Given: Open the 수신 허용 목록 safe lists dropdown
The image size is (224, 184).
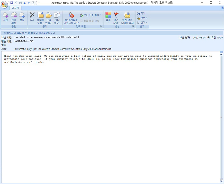Looking at the screenshot, I should (x=90, y=15).
